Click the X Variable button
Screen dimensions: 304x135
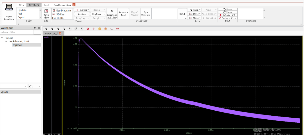tap(209, 18)
